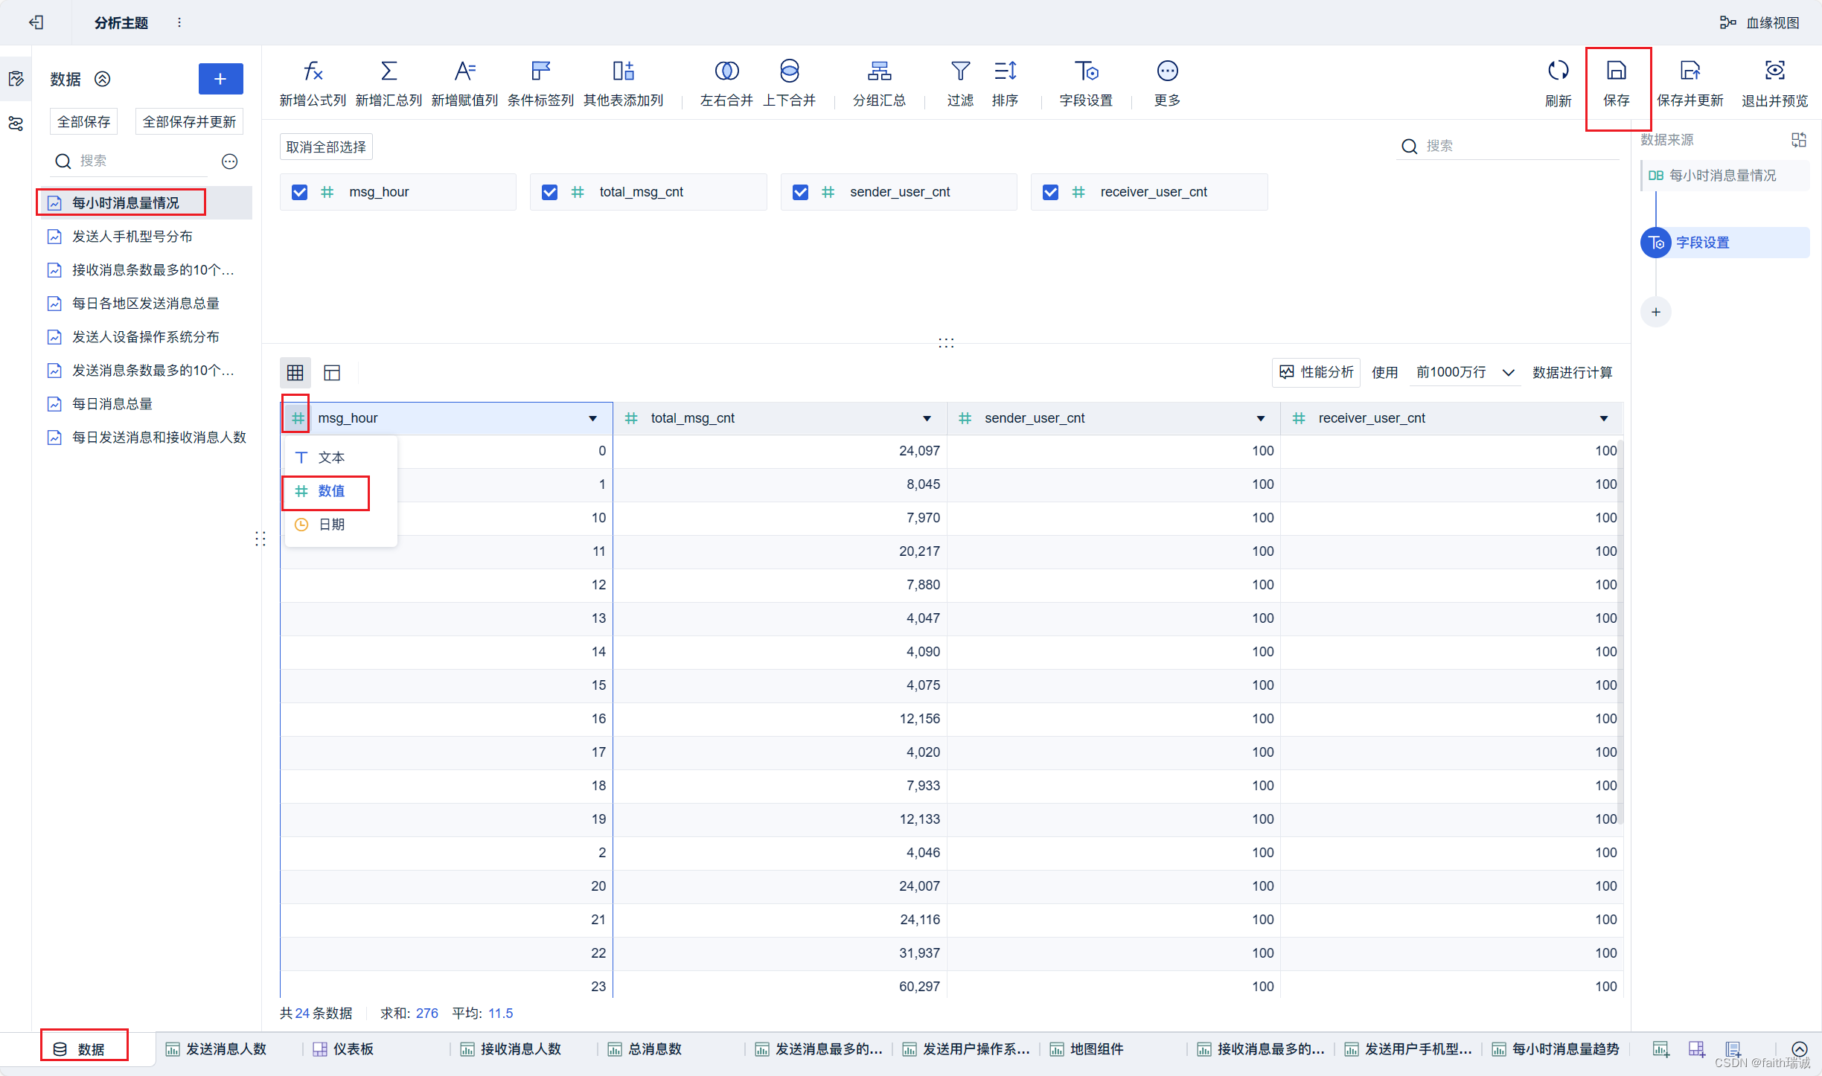Open the total_msg_cnt column dropdown arrow
Image resolution: width=1822 pixels, height=1076 pixels.
[927, 419]
